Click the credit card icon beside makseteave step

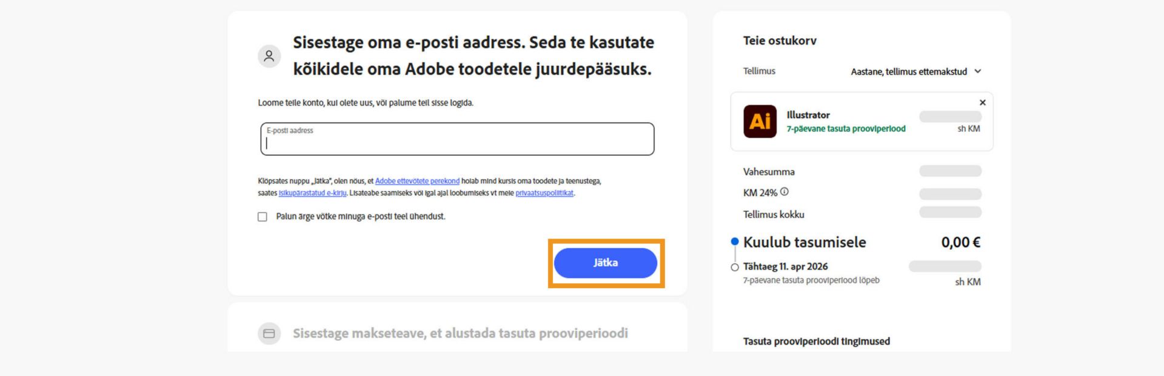pyautogui.click(x=269, y=333)
